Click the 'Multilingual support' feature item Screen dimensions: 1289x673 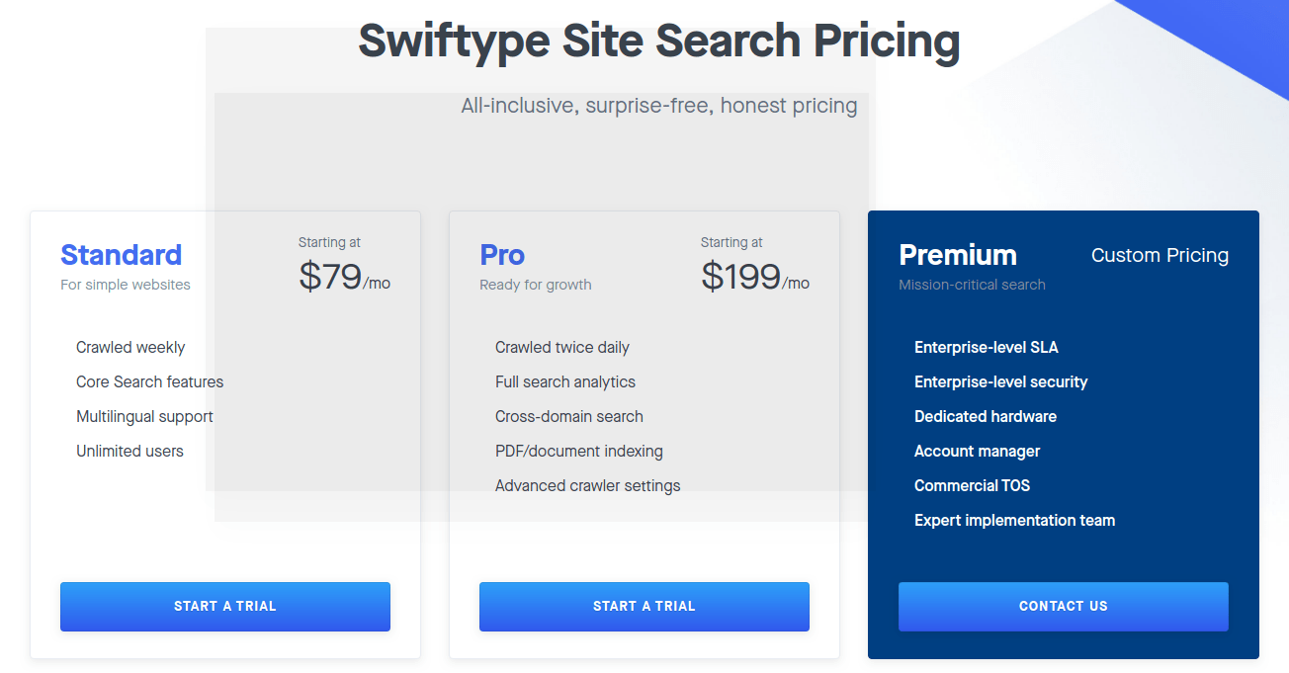tap(144, 416)
